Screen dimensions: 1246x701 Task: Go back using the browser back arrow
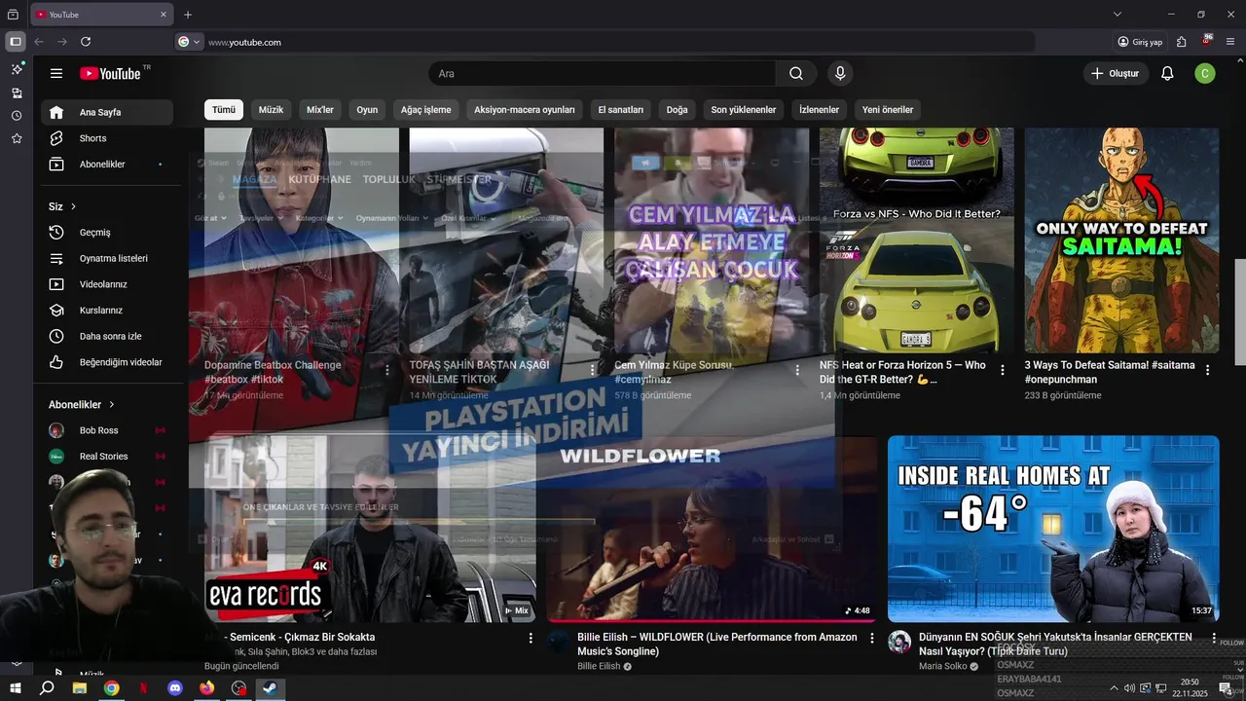39,42
